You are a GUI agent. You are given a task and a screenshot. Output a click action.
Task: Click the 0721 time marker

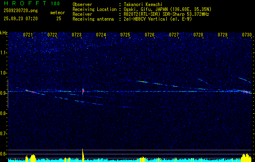28,34
